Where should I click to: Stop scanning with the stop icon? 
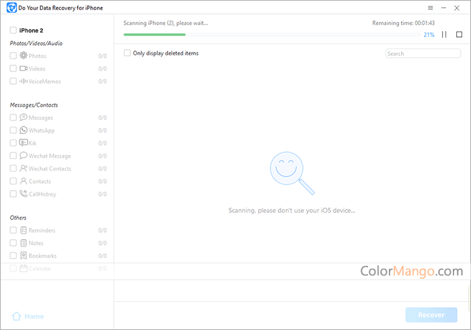[459, 34]
